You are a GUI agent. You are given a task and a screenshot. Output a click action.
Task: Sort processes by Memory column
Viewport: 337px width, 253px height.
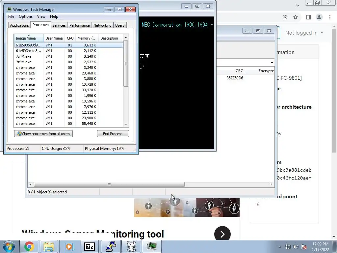tap(87, 38)
